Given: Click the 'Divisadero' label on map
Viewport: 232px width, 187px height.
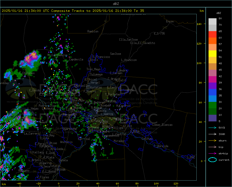Looking at the screenshot, I should [126, 90].
